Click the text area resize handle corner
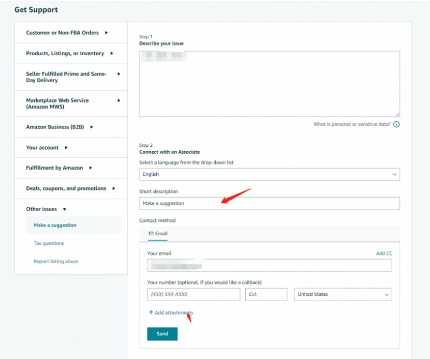Viewport: 430px width, 359px height. point(397,114)
